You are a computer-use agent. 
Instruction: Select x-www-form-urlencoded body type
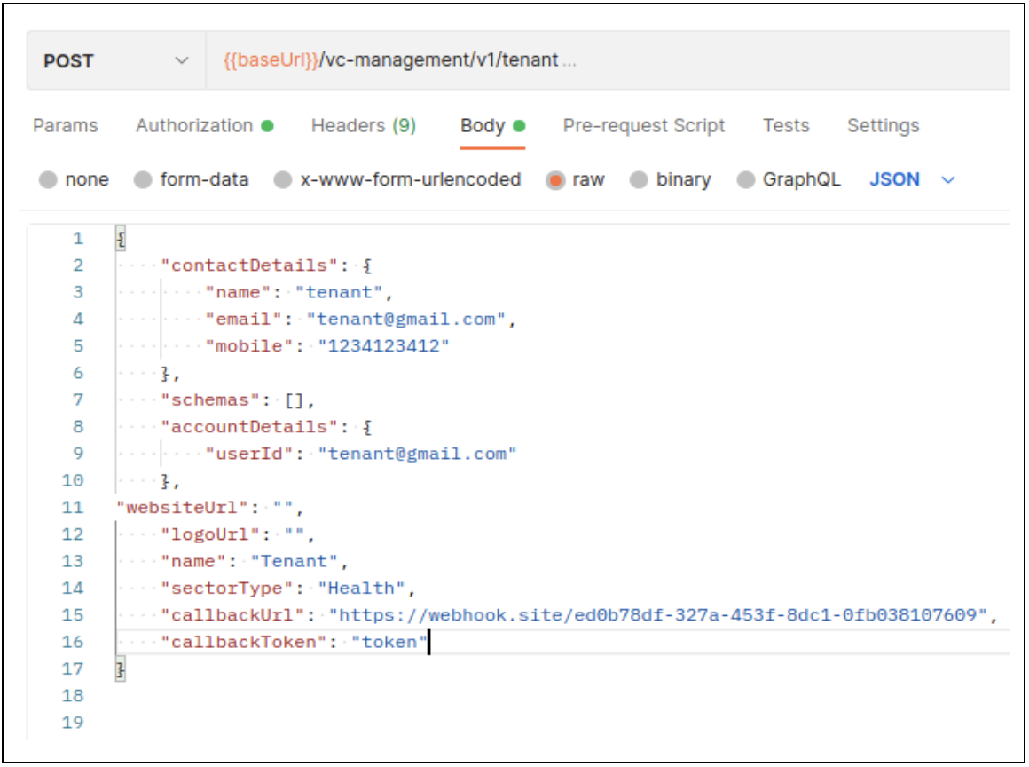point(283,180)
